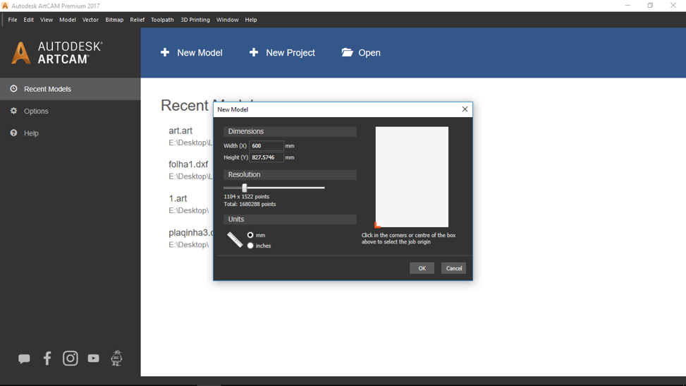Viewport: 686px width, 386px height.
Task: Open the File menu
Action: 13,20
